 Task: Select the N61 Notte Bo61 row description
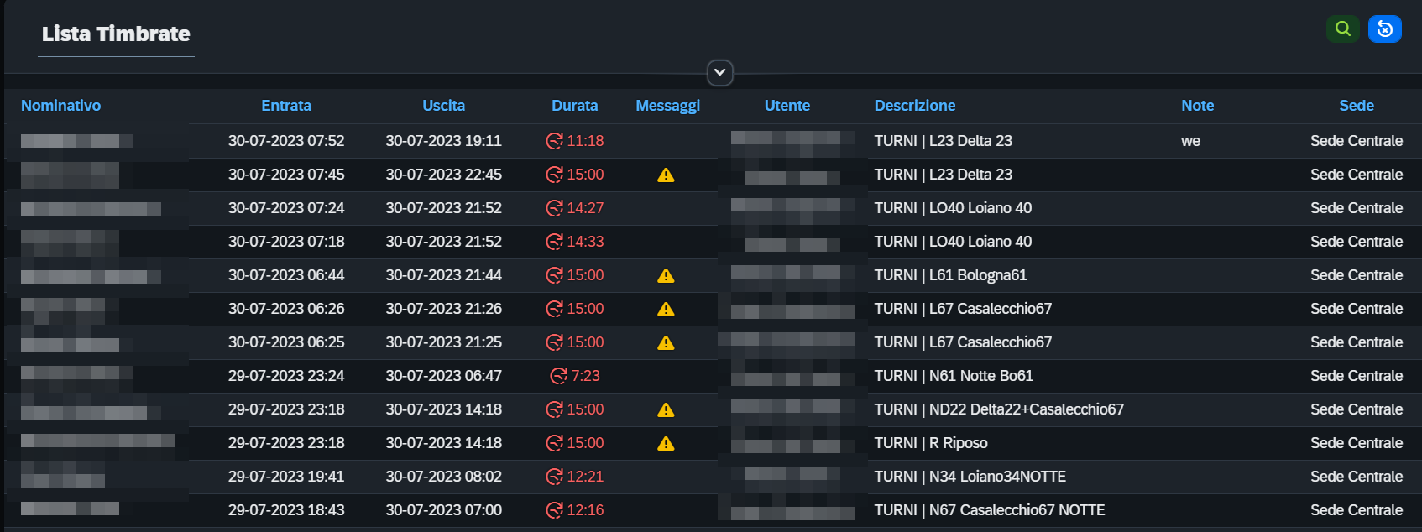pos(954,376)
